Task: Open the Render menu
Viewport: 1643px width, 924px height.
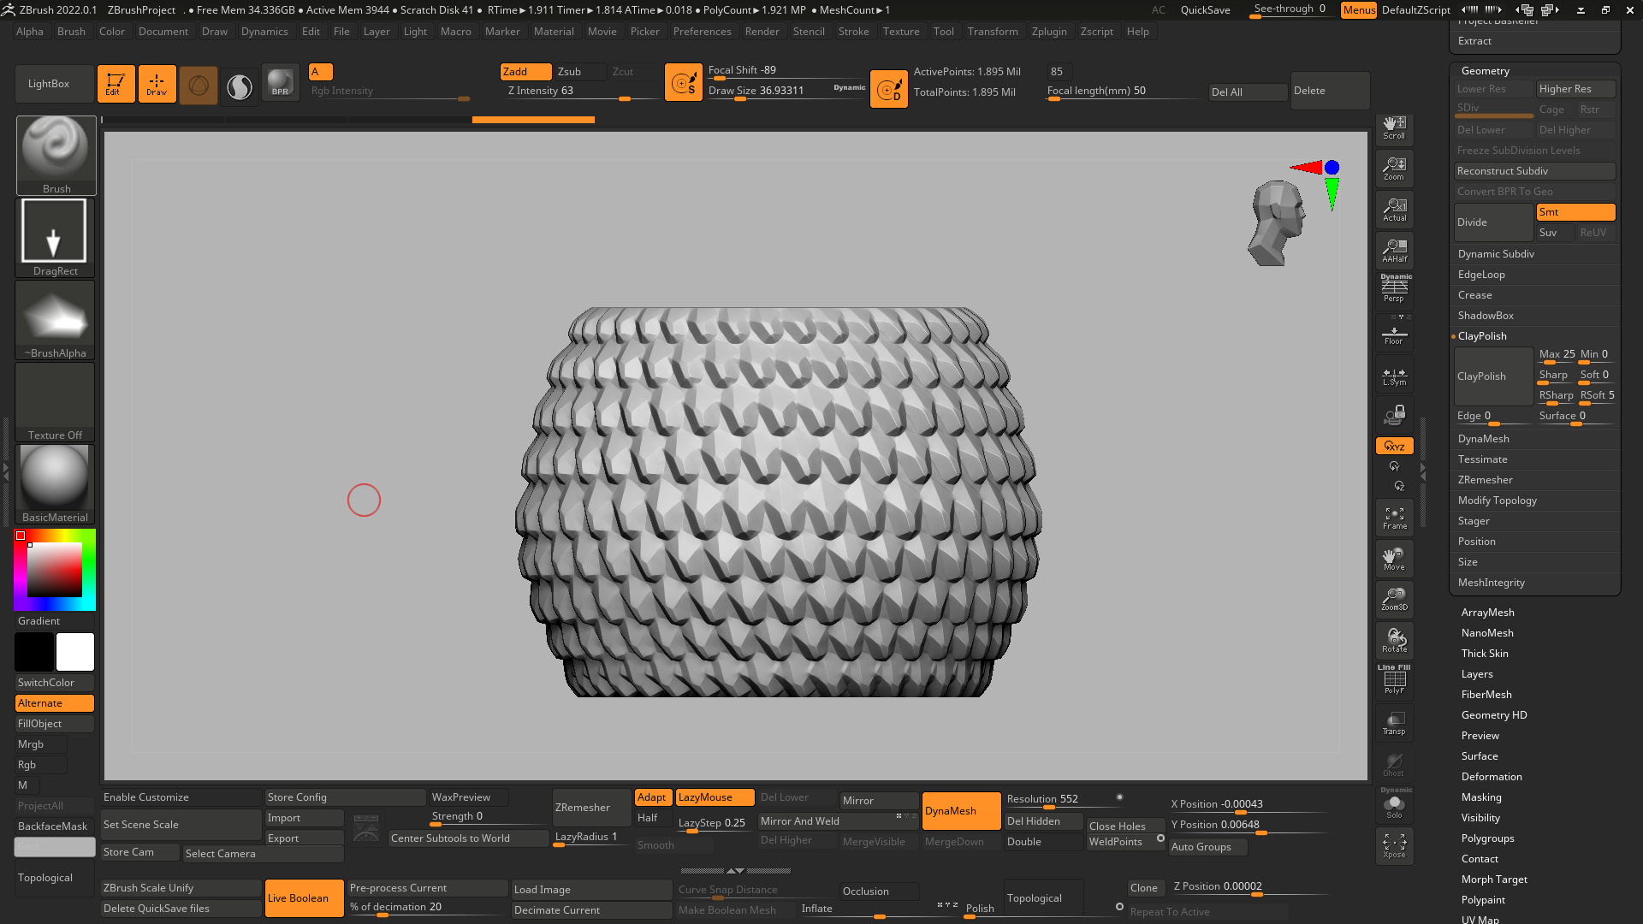Action: 762,32
